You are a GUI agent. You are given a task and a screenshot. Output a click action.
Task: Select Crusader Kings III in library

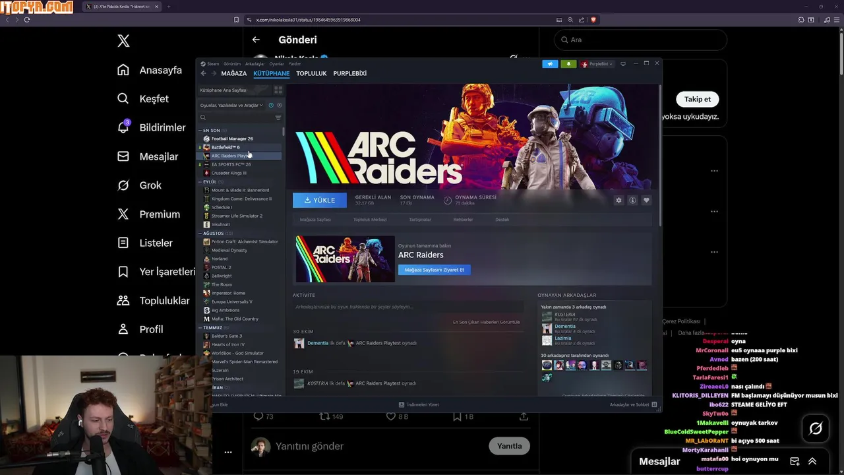click(x=240, y=173)
